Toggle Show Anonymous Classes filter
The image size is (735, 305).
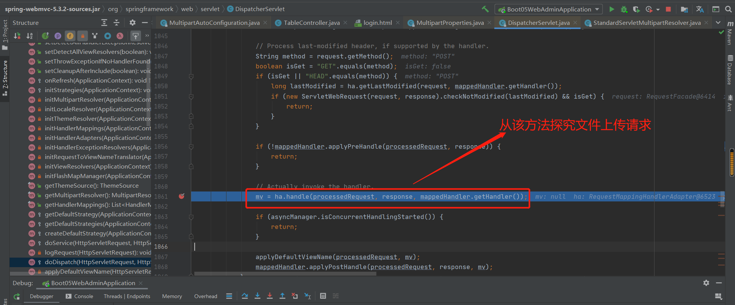tap(108, 36)
